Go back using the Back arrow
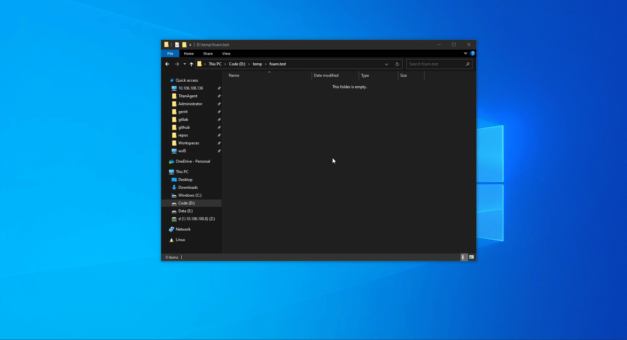The image size is (627, 340). (x=167, y=64)
